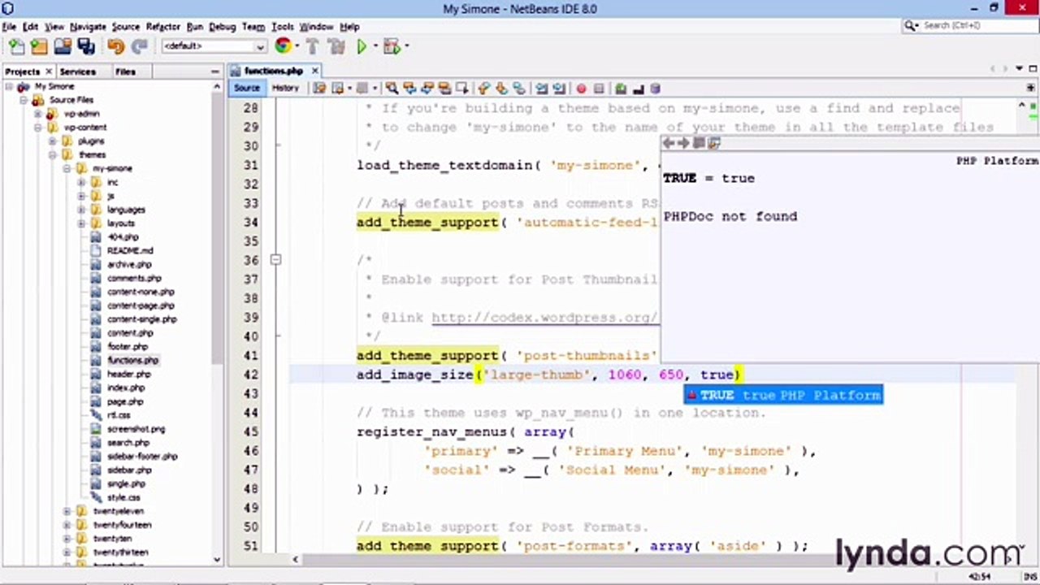This screenshot has width=1040, height=585.
Task: Select TRUE PHP Platform autocomplete suggestion
Action: coord(783,396)
